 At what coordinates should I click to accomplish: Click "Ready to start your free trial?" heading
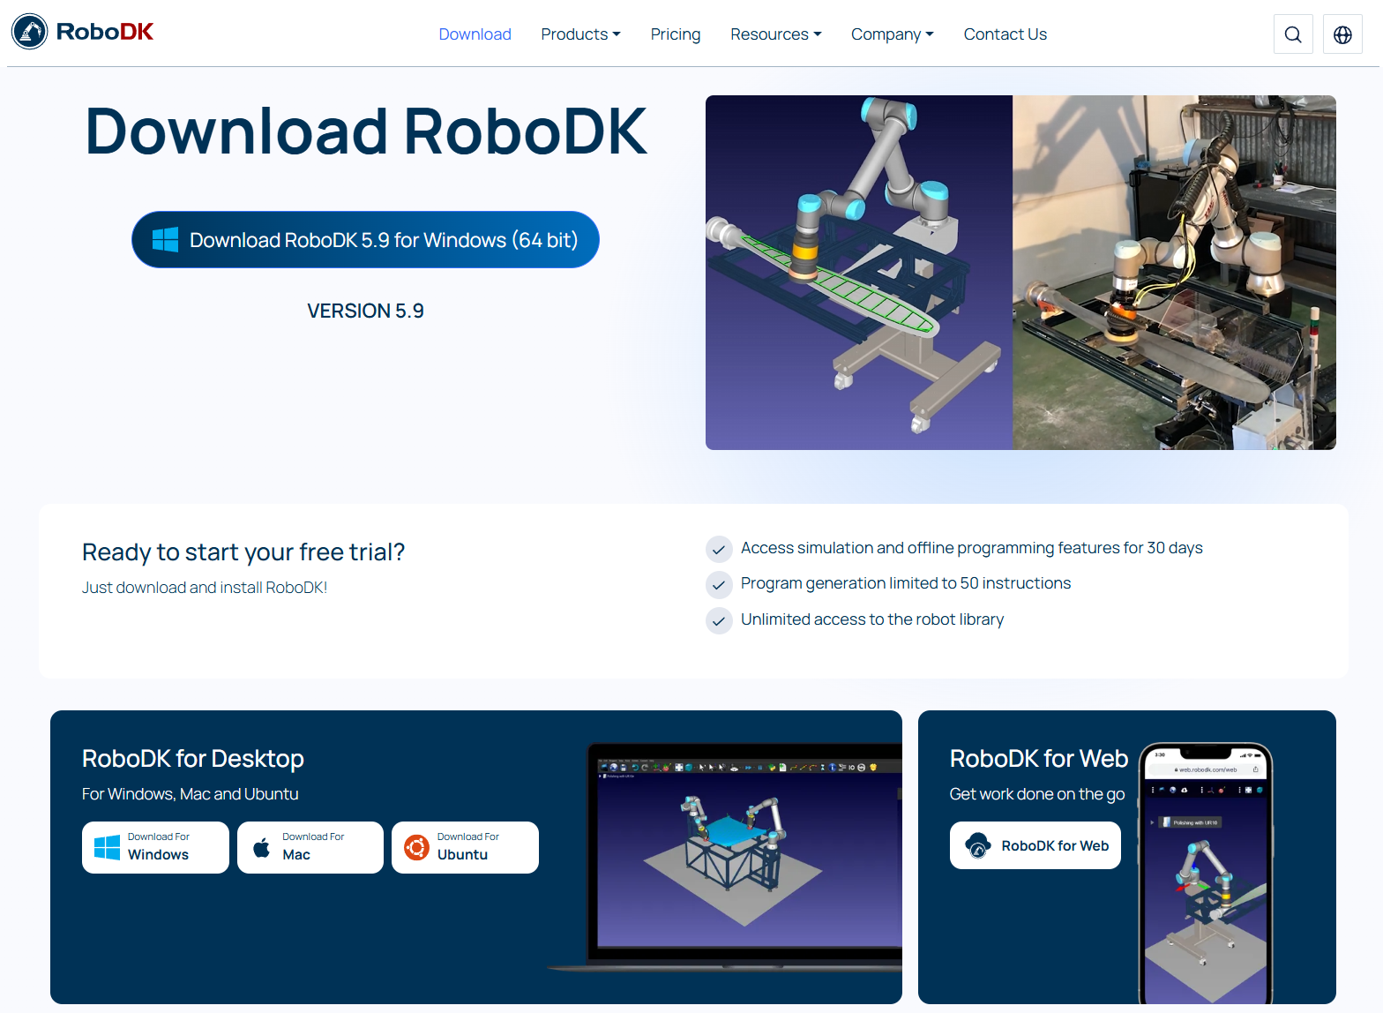coord(243,552)
